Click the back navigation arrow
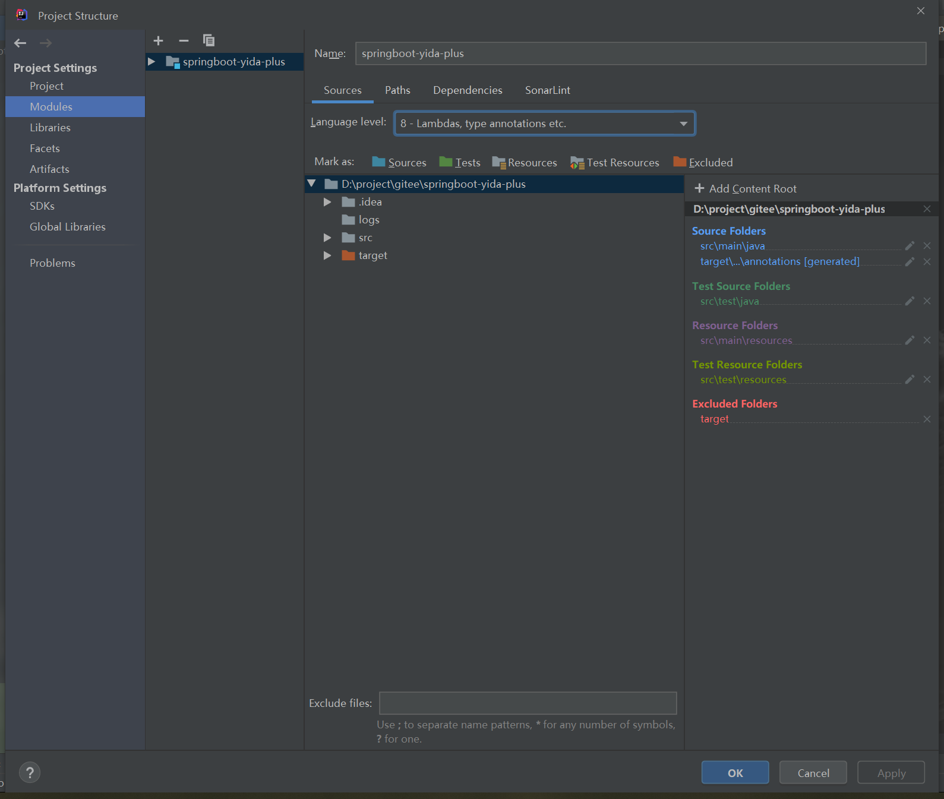This screenshot has width=944, height=799. (20, 43)
